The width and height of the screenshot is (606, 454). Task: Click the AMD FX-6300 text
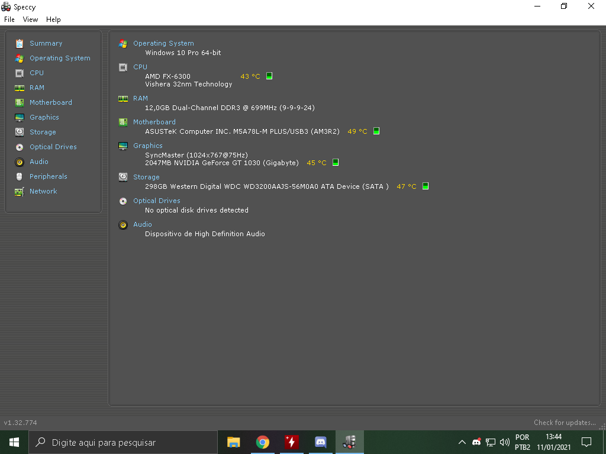click(x=167, y=76)
